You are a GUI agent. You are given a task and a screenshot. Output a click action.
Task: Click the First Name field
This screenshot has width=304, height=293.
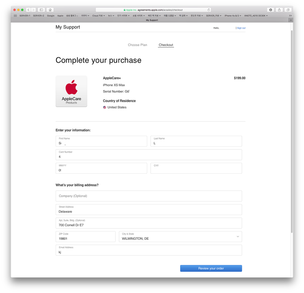tap(101, 141)
